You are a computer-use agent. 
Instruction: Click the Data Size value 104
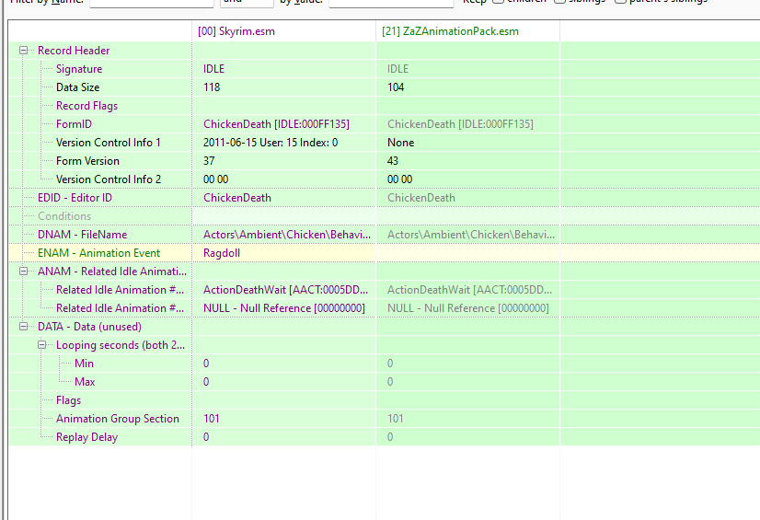[x=396, y=87]
